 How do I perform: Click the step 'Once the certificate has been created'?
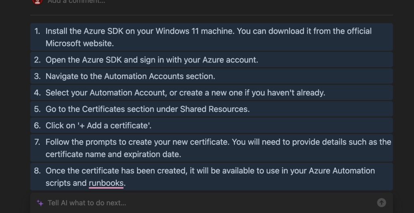tap(211, 177)
